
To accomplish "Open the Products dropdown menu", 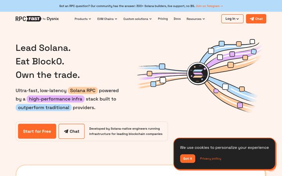I will pyautogui.click(x=83, y=19).
